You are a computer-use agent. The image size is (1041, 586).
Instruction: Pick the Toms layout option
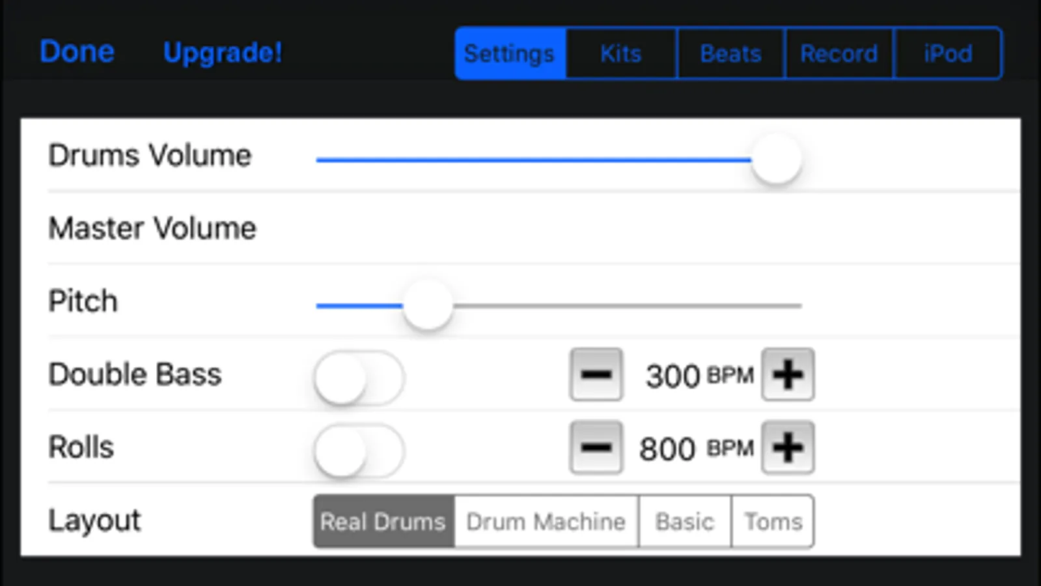[773, 522]
